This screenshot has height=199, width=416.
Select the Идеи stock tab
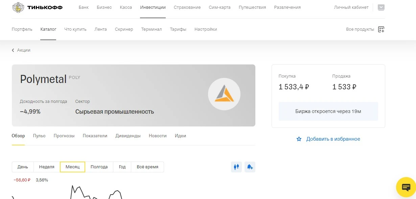(180, 136)
